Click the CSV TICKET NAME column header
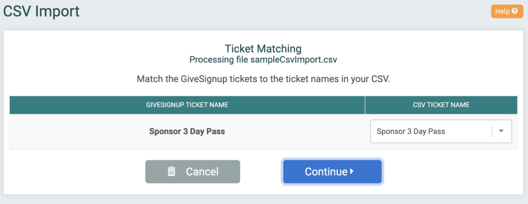528x204 pixels. pyautogui.click(x=441, y=105)
